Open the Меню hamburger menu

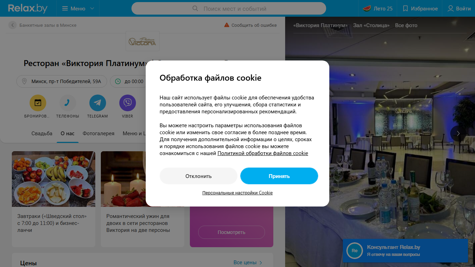click(78, 8)
